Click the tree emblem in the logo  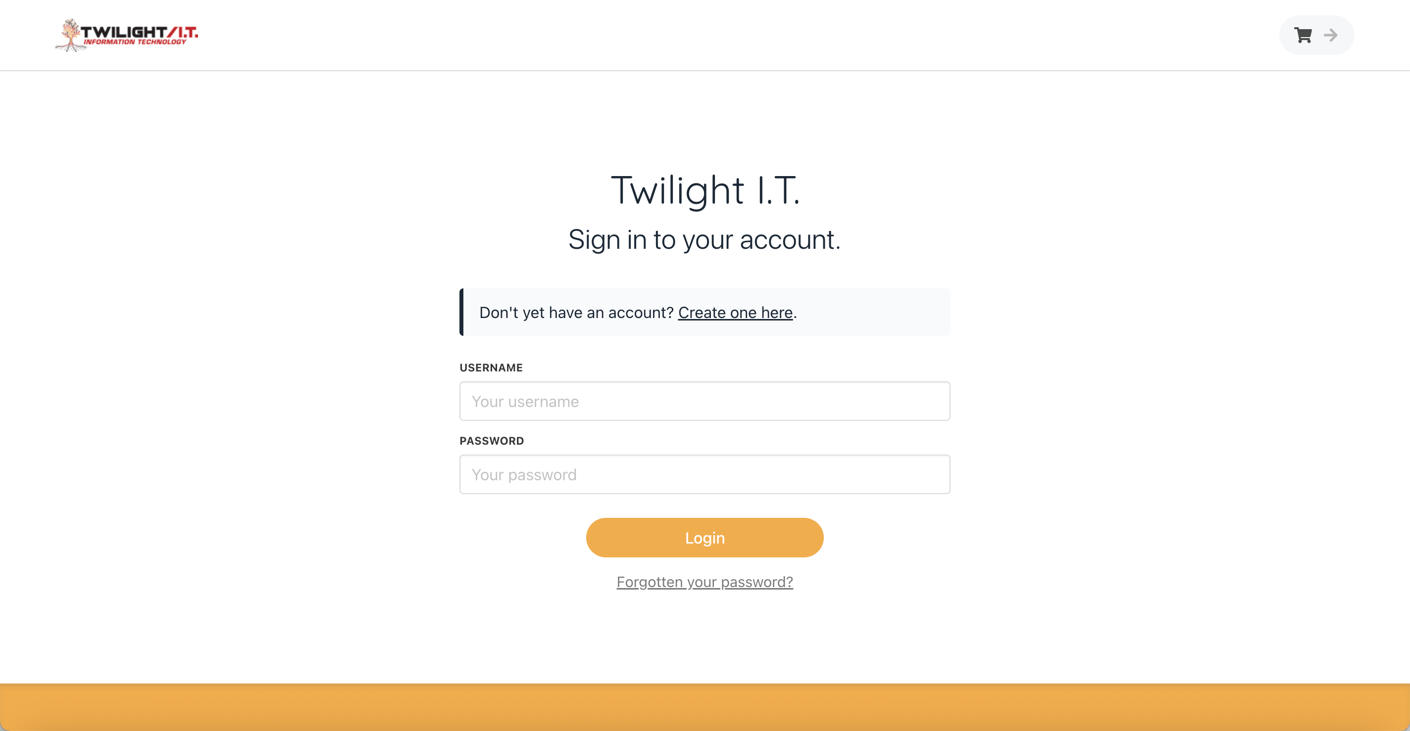tap(70, 35)
